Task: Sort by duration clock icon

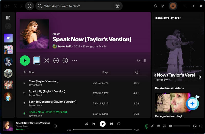Action: coord(137,72)
